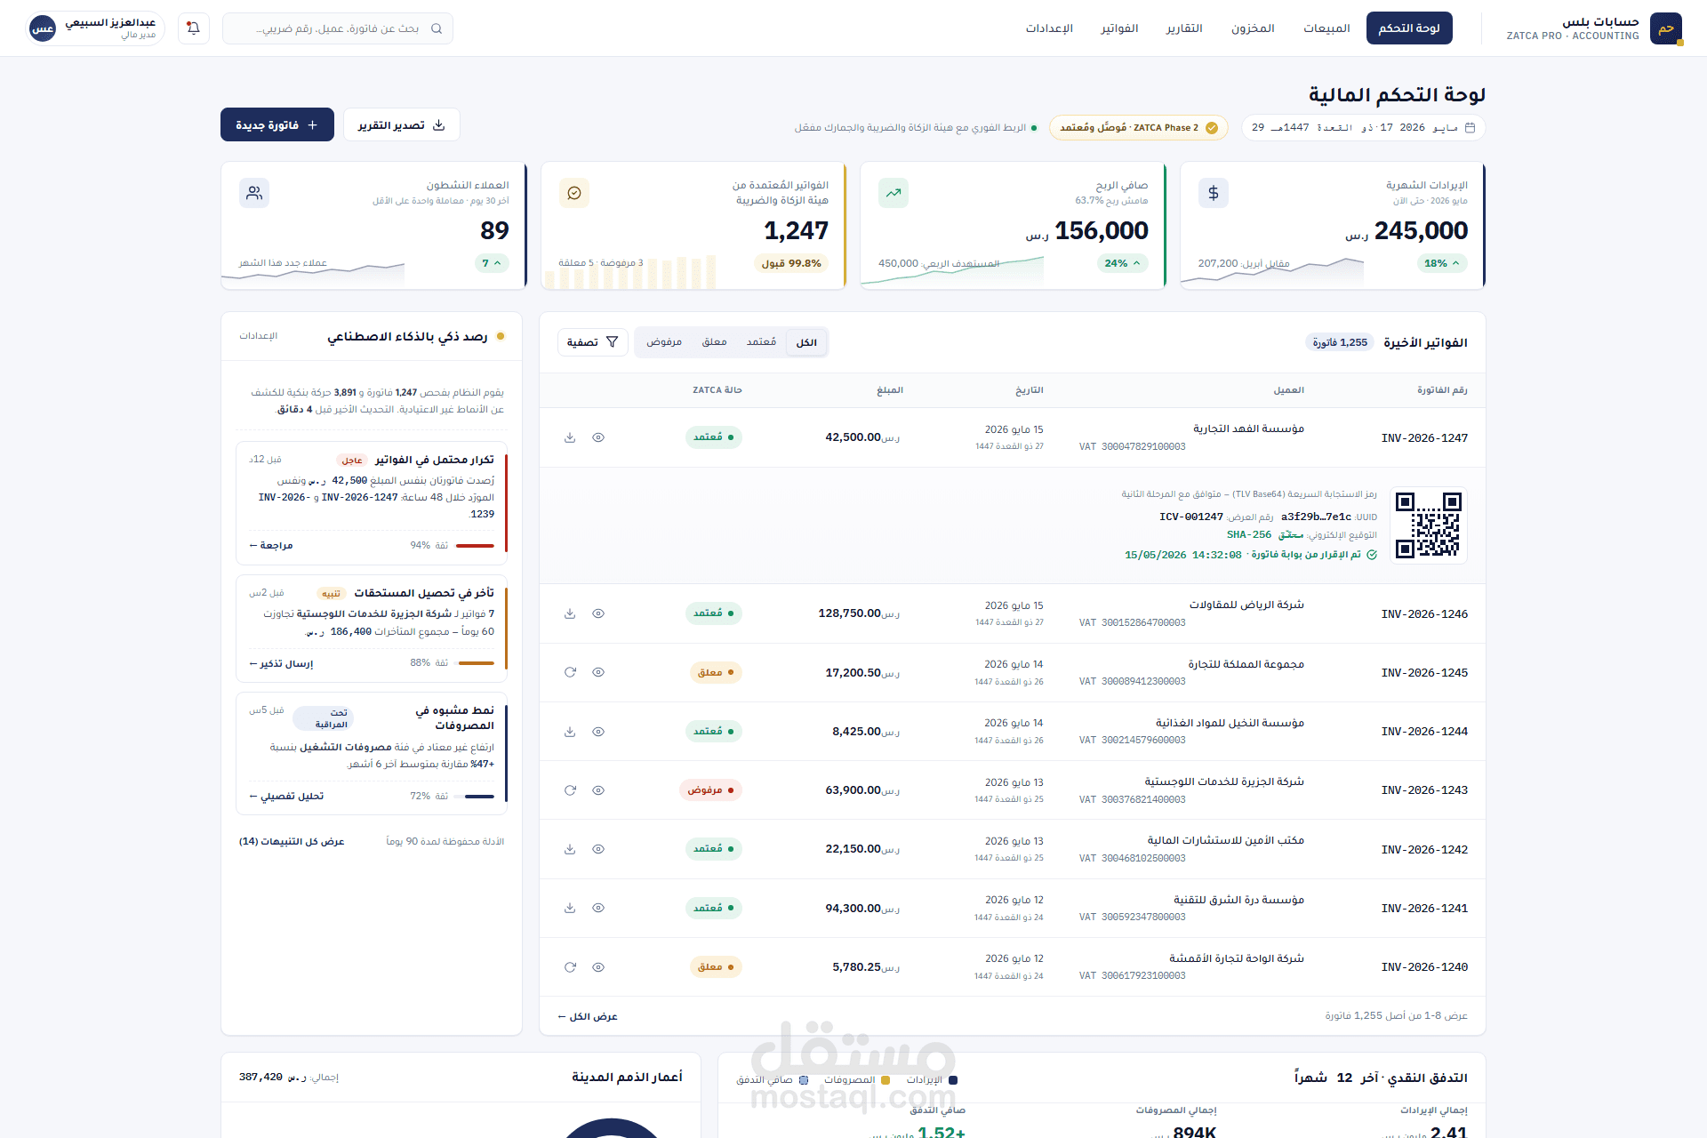Screen dimensions: 1707x1138
Task: Download invoice INV-2026-1241
Action: point(570,908)
